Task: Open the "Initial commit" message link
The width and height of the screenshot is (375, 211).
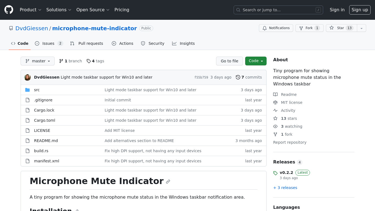Action: pos(118,100)
